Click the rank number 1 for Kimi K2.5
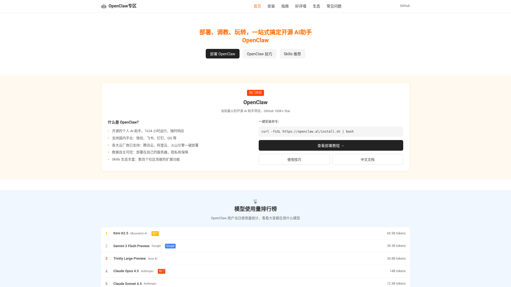511x287 pixels. [106, 233]
